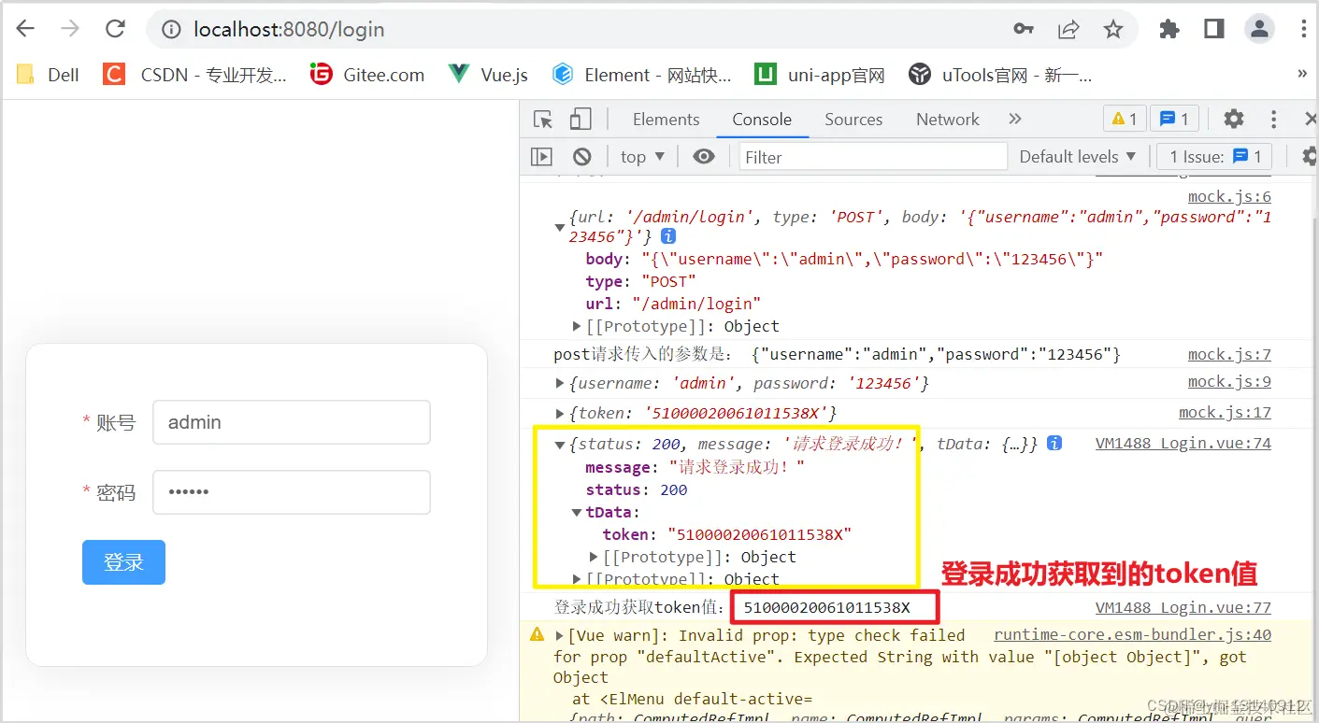Screen dimensions: 1319x723
Task: Click the status: 200 property line
Action: click(x=636, y=489)
